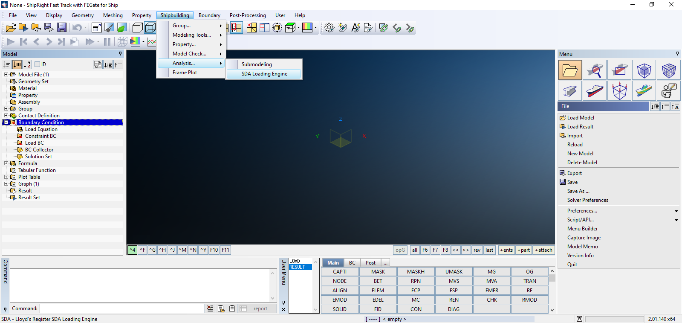
Task: Select the I-beam icon in Menu panel
Action: click(569, 91)
